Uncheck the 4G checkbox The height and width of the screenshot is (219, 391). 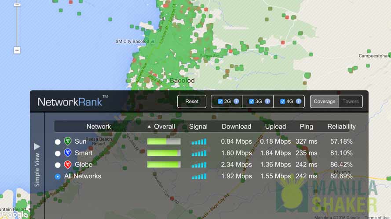coord(282,101)
